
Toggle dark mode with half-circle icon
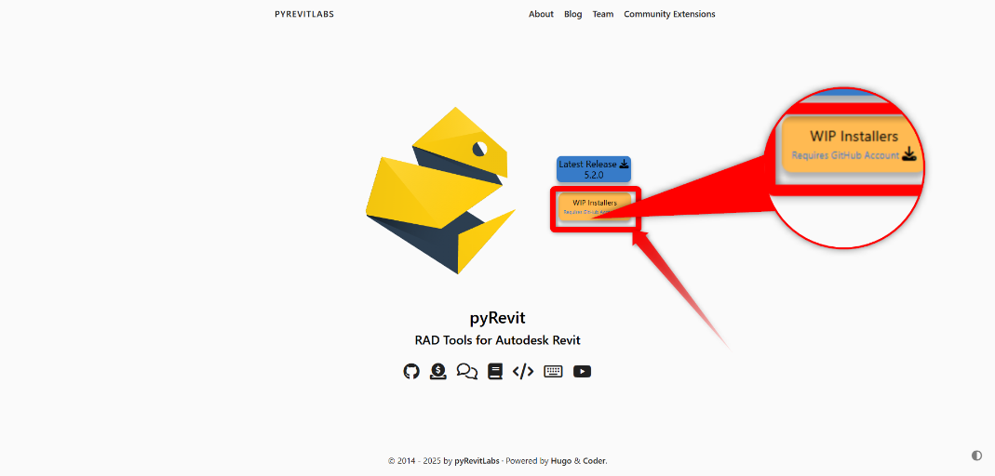[976, 456]
